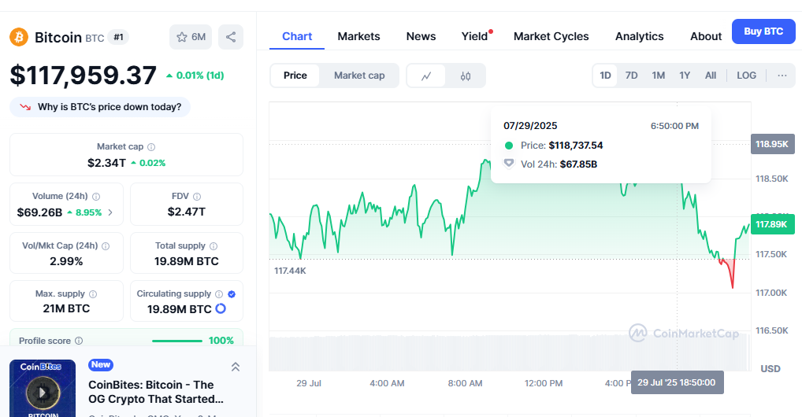Image resolution: width=802 pixels, height=417 pixels.
Task: Open the News tab
Action: [421, 36]
